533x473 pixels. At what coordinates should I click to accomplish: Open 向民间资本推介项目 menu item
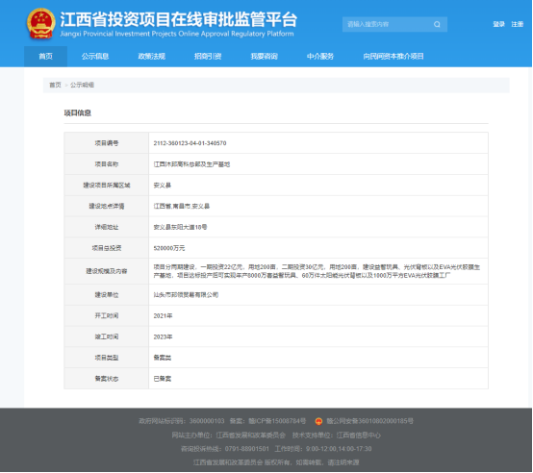pyautogui.click(x=393, y=57)
